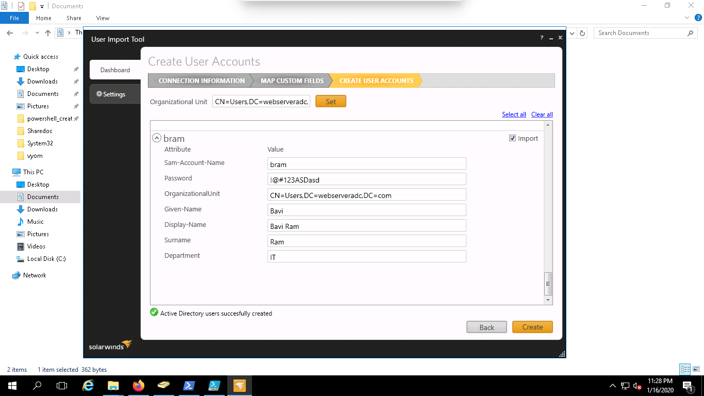Open Windows PowerShell from taskbar

(x=189, y=386)
